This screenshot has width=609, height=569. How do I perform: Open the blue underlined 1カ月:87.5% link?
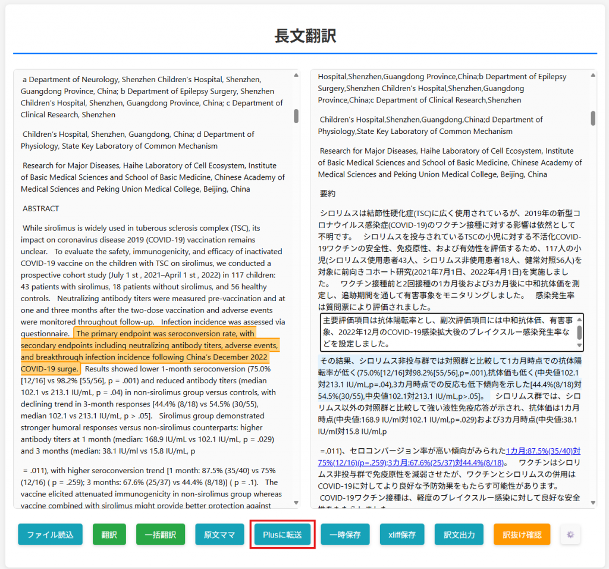(x=543, y=451)
